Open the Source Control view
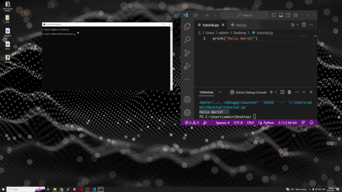The image size is (342, 192). (187, 53)
